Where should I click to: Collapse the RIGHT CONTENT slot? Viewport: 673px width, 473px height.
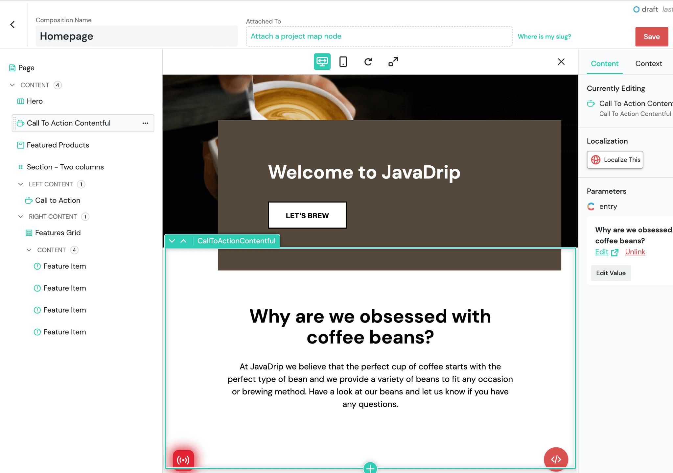(x=20, y=217)
